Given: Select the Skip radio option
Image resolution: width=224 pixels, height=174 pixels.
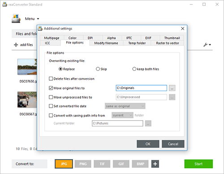Looking at the screenshot, I should coord(98,69).
